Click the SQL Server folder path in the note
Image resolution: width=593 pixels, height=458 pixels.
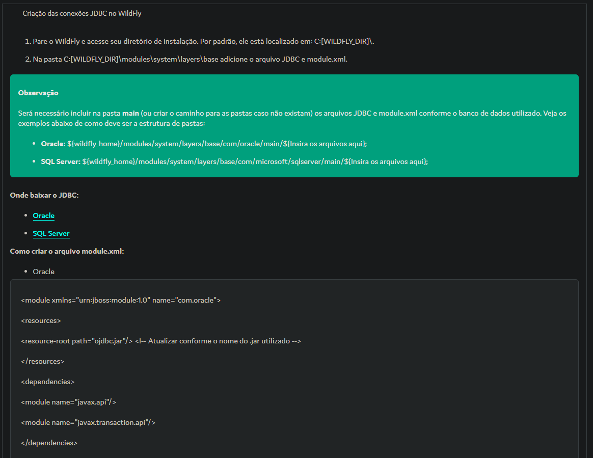coord(255,161)
